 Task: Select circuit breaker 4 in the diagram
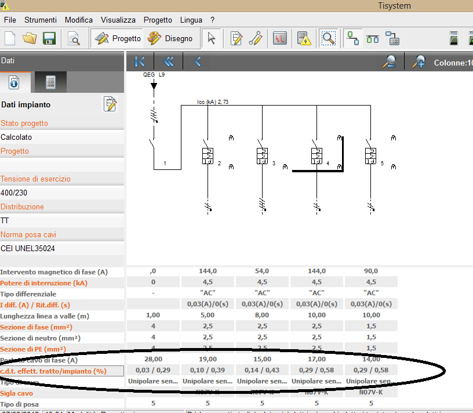coord(316,156)
